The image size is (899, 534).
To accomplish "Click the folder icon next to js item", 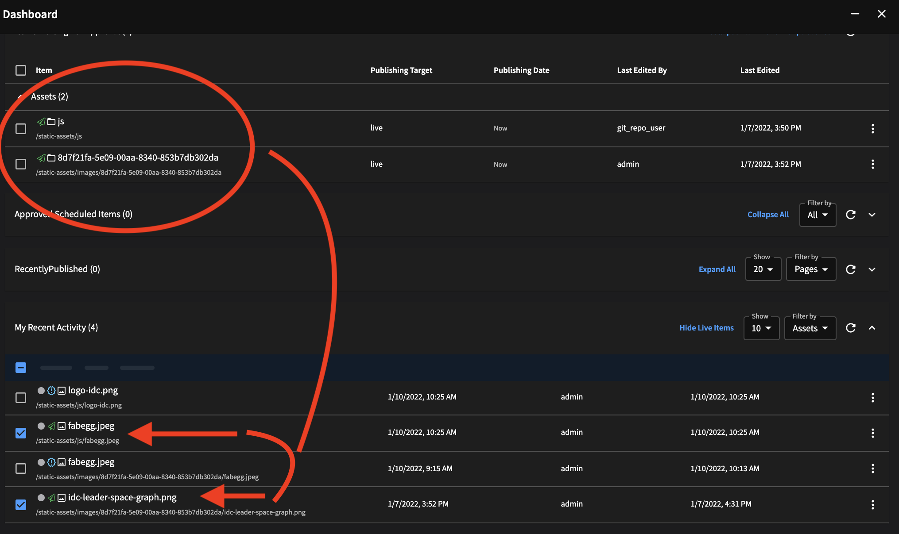I will [50, 121].
